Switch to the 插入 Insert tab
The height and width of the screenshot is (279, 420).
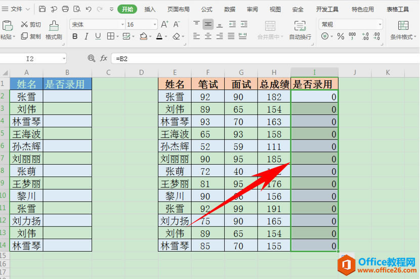[150, 10]
